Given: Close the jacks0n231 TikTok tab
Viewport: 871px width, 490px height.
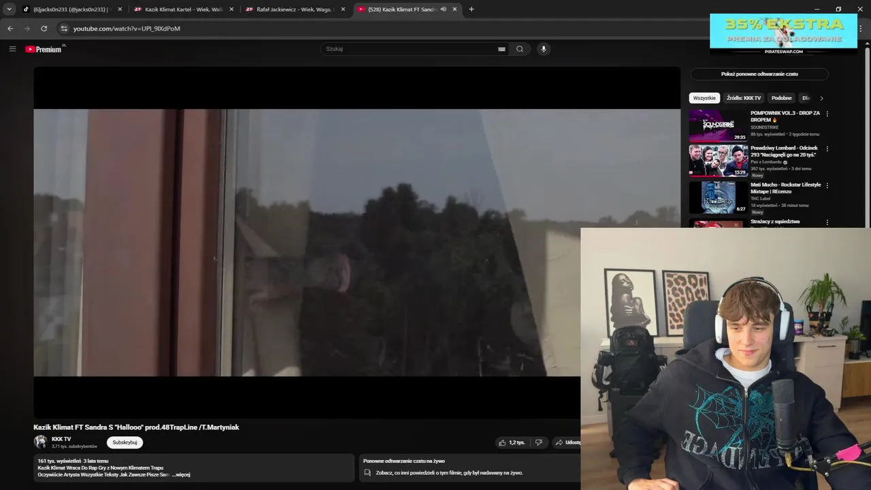Looking at the screenshot, I should tap(120, 10).
